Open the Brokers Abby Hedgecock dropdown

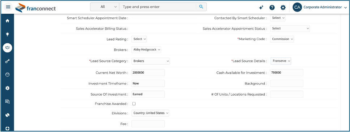coord(146,50)
